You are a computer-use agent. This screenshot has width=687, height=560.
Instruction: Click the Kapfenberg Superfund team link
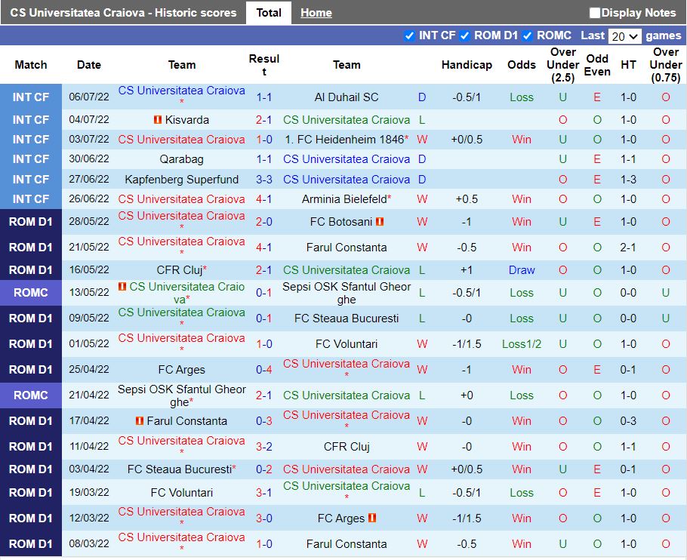tap(181, 180)
